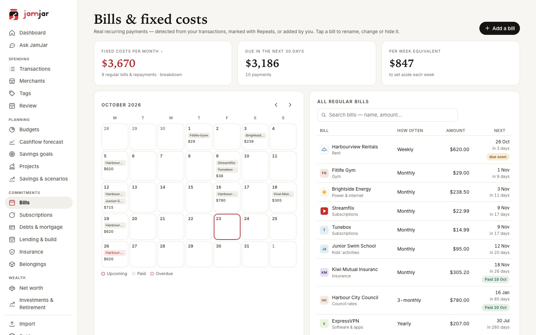This screenshot has height=335, width=536.
Task: Click the Add a bill button
Action: coord(499,28)
